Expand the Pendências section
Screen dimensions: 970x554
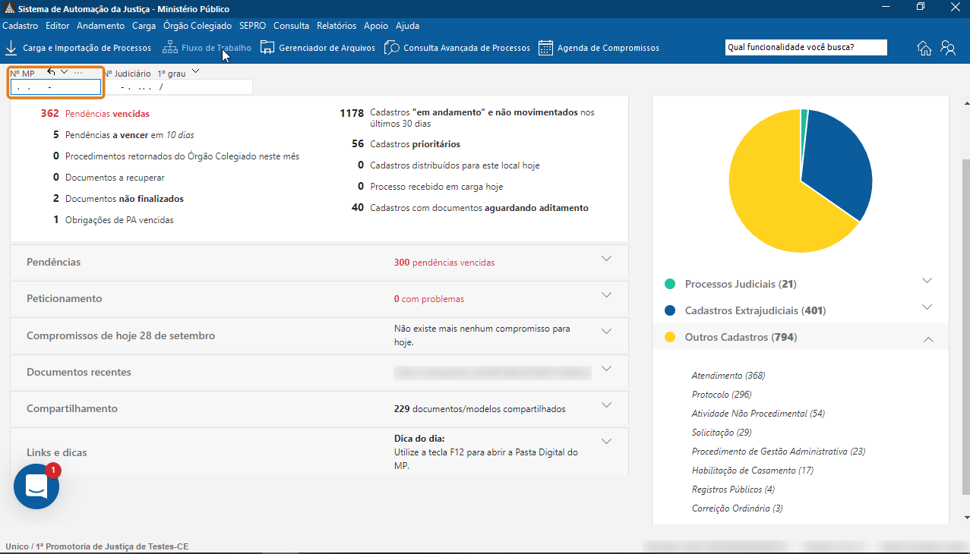(x=606, y=258)
